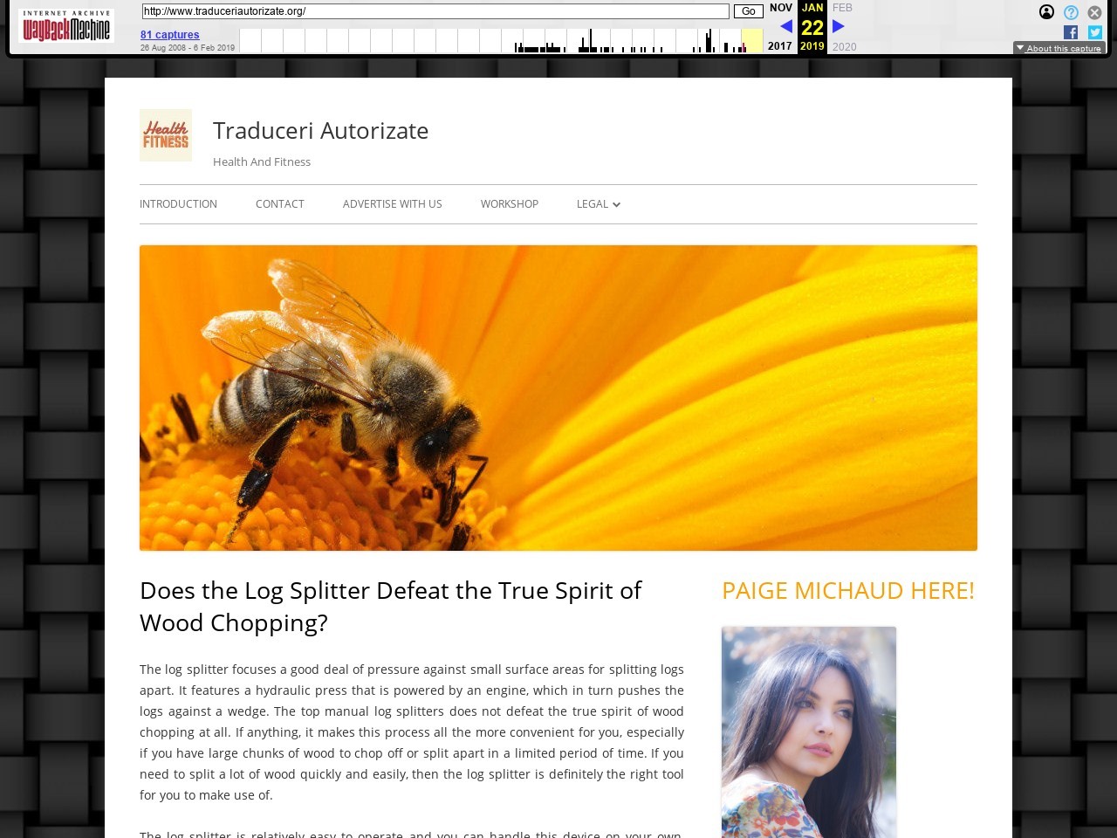Share capture on Twitter
The image size is (1117, 838).
click(1094, 32)
